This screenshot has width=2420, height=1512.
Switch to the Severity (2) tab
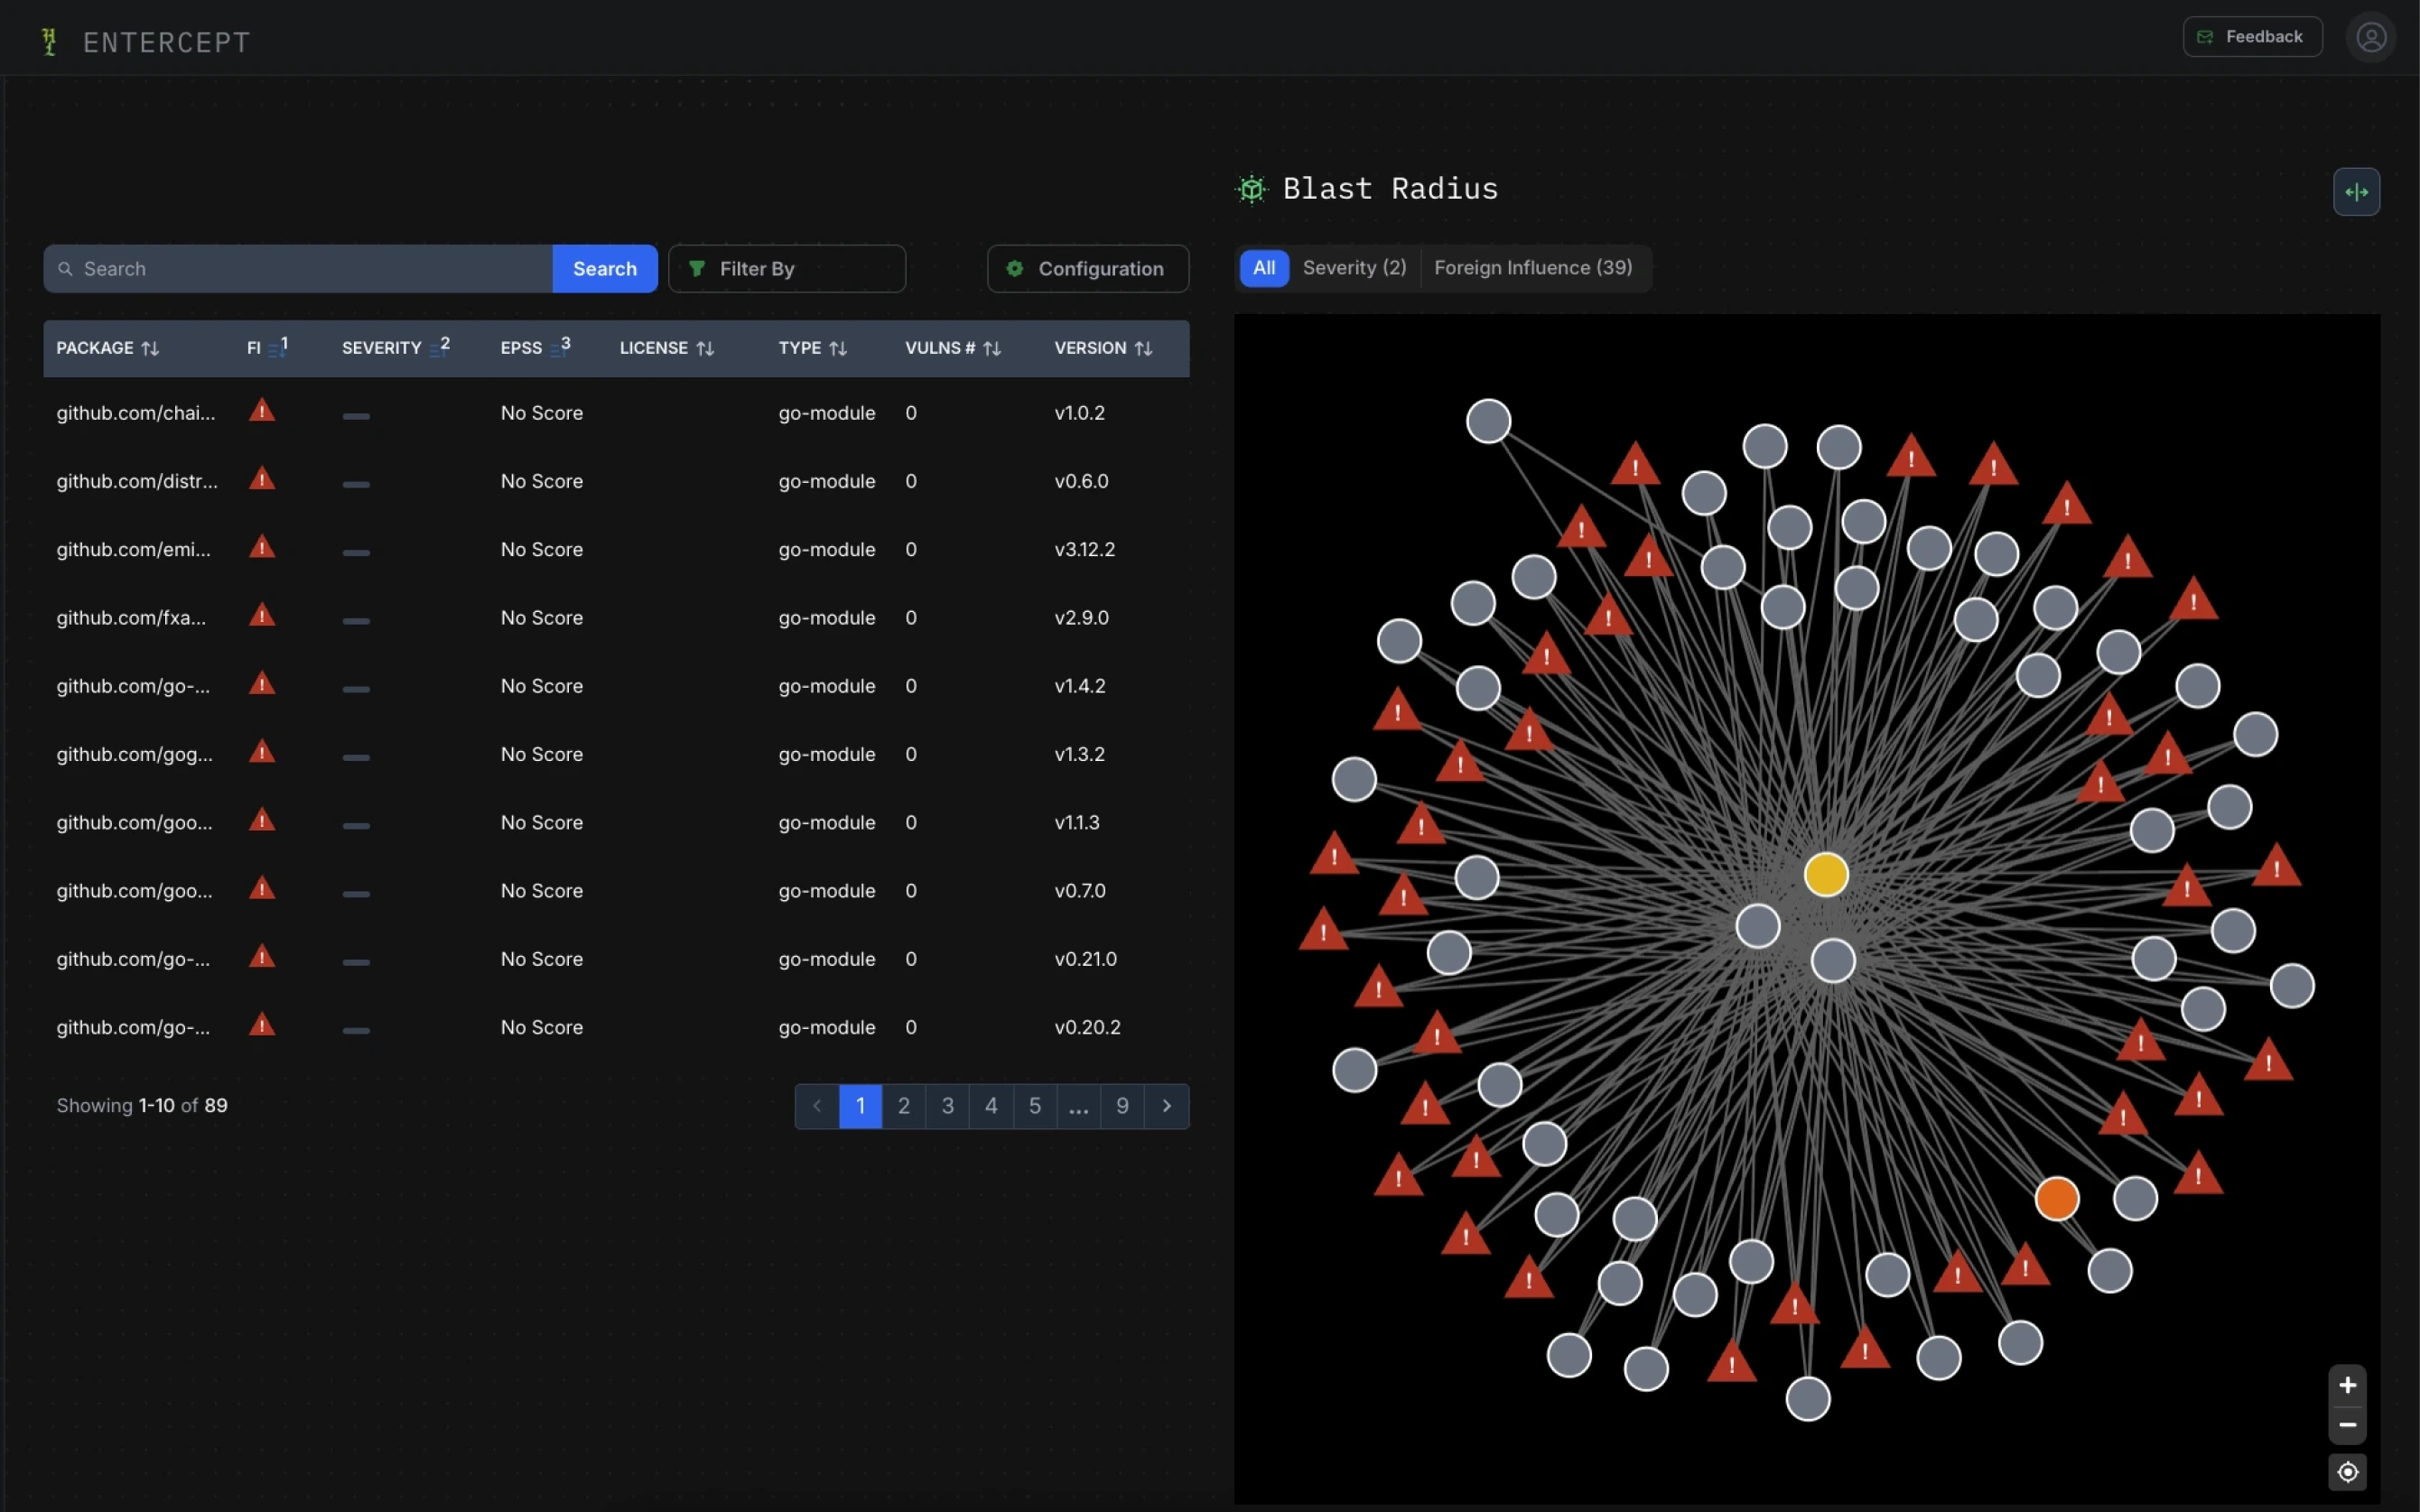pos(1354,268)
